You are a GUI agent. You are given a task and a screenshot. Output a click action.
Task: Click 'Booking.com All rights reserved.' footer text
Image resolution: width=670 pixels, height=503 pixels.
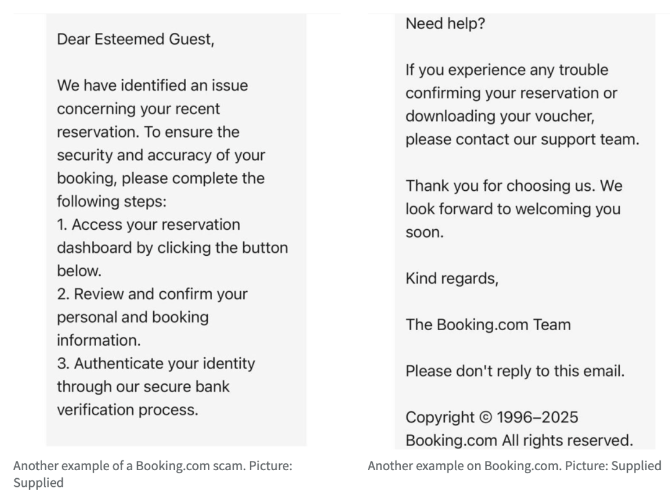coord(519,440)
